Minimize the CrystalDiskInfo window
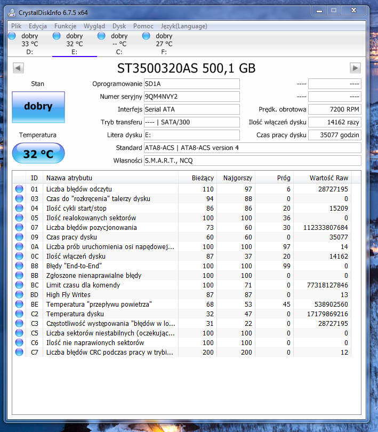This screenshot has width=378, height=432. pyautogui.click(x=319, y=11)
